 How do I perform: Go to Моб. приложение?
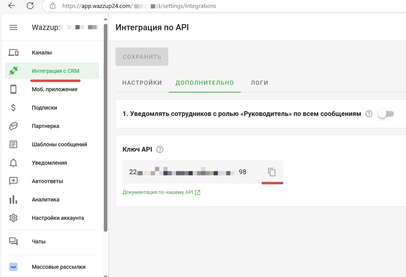click(x=52, y=89)
